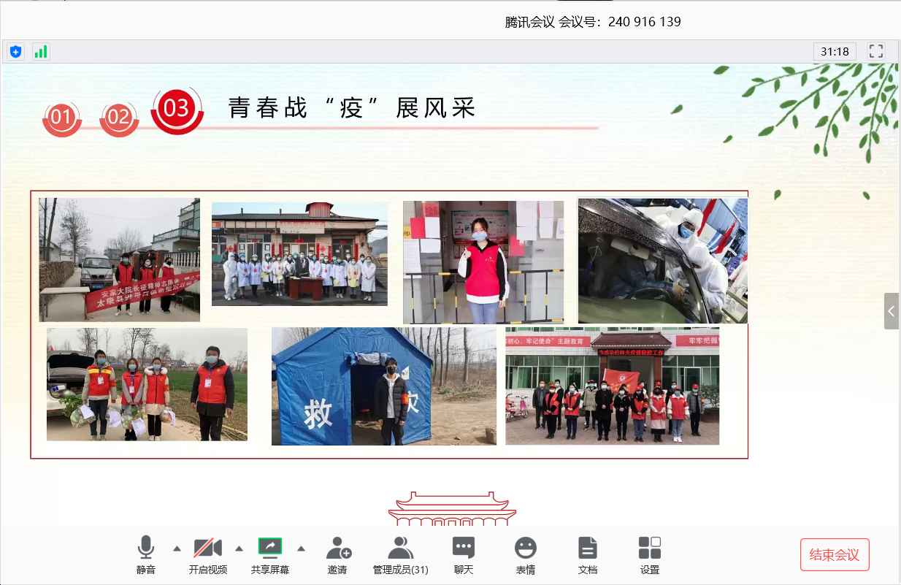901x585 pixels.
Task: Enter fullscreen mode with the corner icon
Action: tap(875, 51)
